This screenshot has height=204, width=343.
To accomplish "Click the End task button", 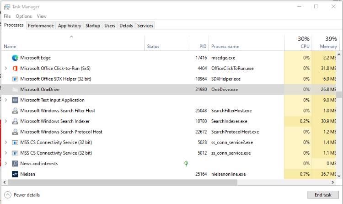I will [323, 195].
